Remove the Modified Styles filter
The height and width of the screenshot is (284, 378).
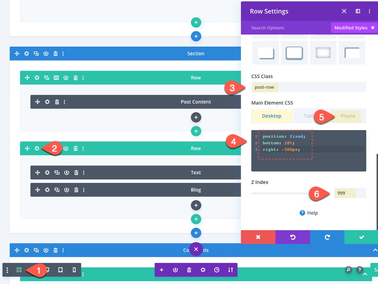click(x=373, y=28)
